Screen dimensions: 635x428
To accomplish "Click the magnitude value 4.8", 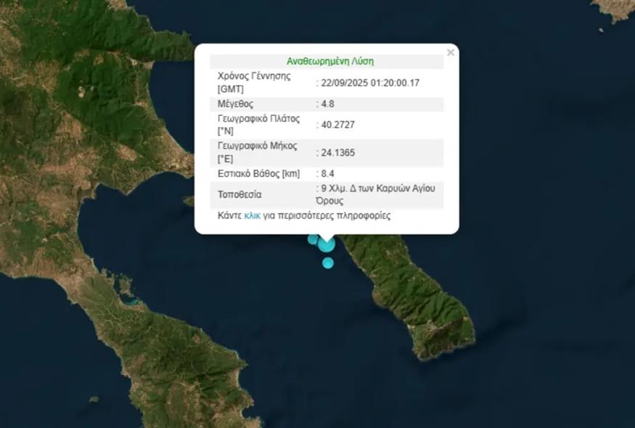I will [327, 104].
